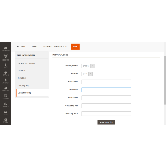The image size is (166, 166).
Task: Open the Reports bar chart icon
Action: tap(6, 105)
